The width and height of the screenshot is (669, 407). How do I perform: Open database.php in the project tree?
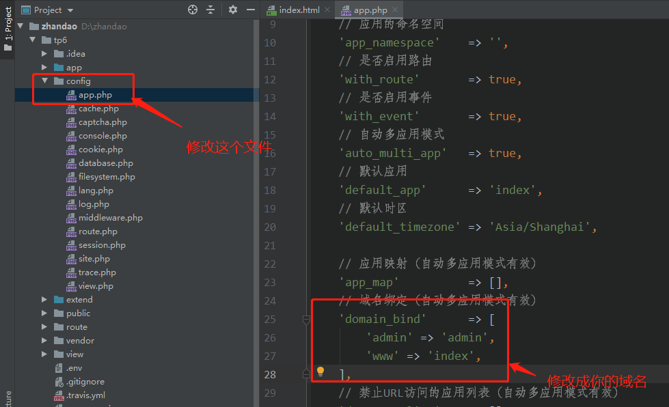point(105,163)
